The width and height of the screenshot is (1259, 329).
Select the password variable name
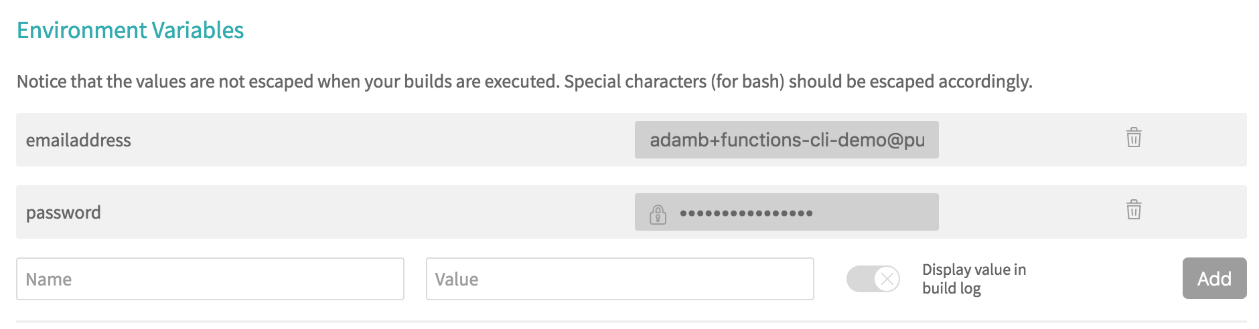tap(64, 213)
